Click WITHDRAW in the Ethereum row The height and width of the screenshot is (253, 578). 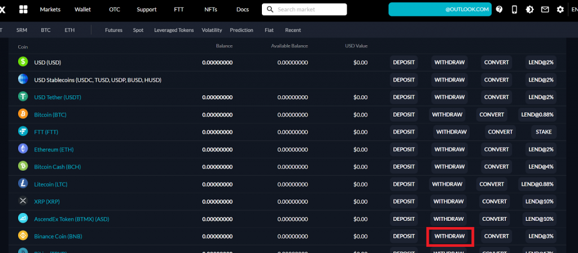pos(450,149)
